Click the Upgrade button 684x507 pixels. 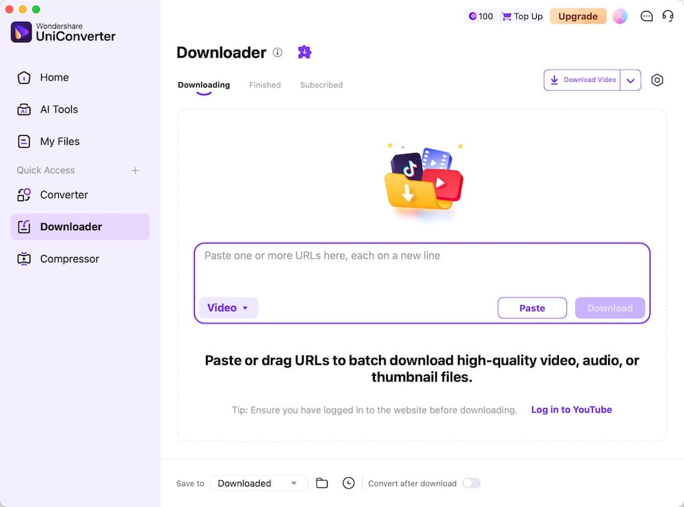(578, 15)
